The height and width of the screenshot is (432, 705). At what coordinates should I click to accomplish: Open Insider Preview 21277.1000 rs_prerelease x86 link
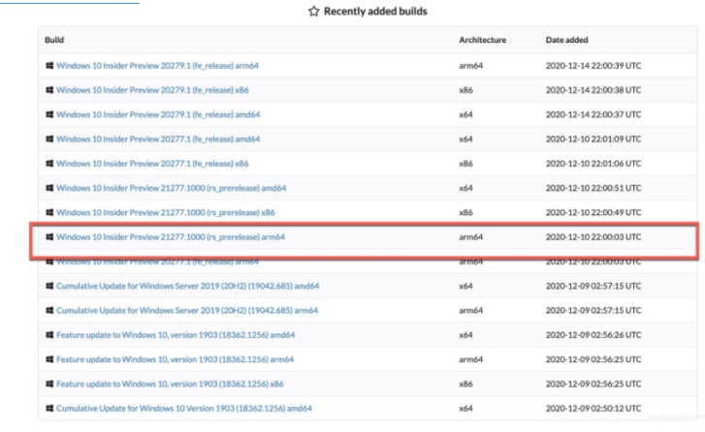[x=165, y=212]
